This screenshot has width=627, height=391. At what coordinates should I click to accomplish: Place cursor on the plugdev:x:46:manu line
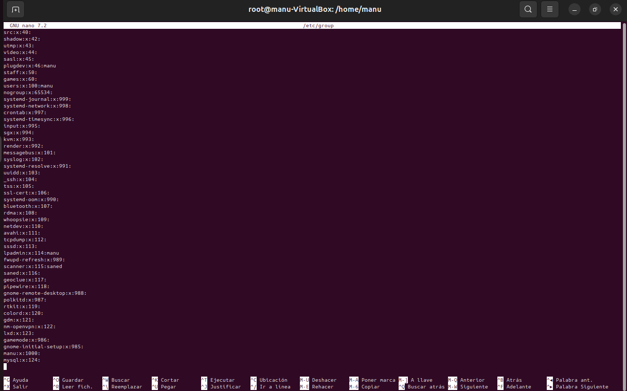29,66
